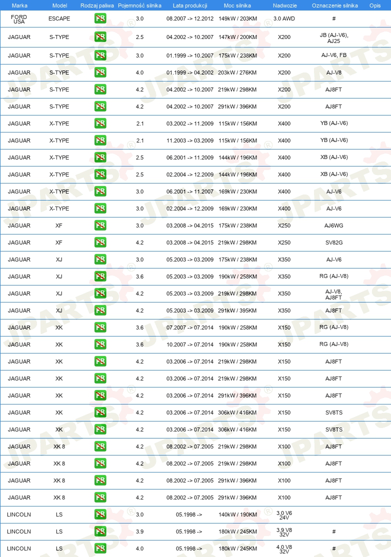Image resolution: width=391 pixels, height=557 pixels.
Task: Click the fuel icon for XJ 4.2 219kW
Action: point(100,293)
